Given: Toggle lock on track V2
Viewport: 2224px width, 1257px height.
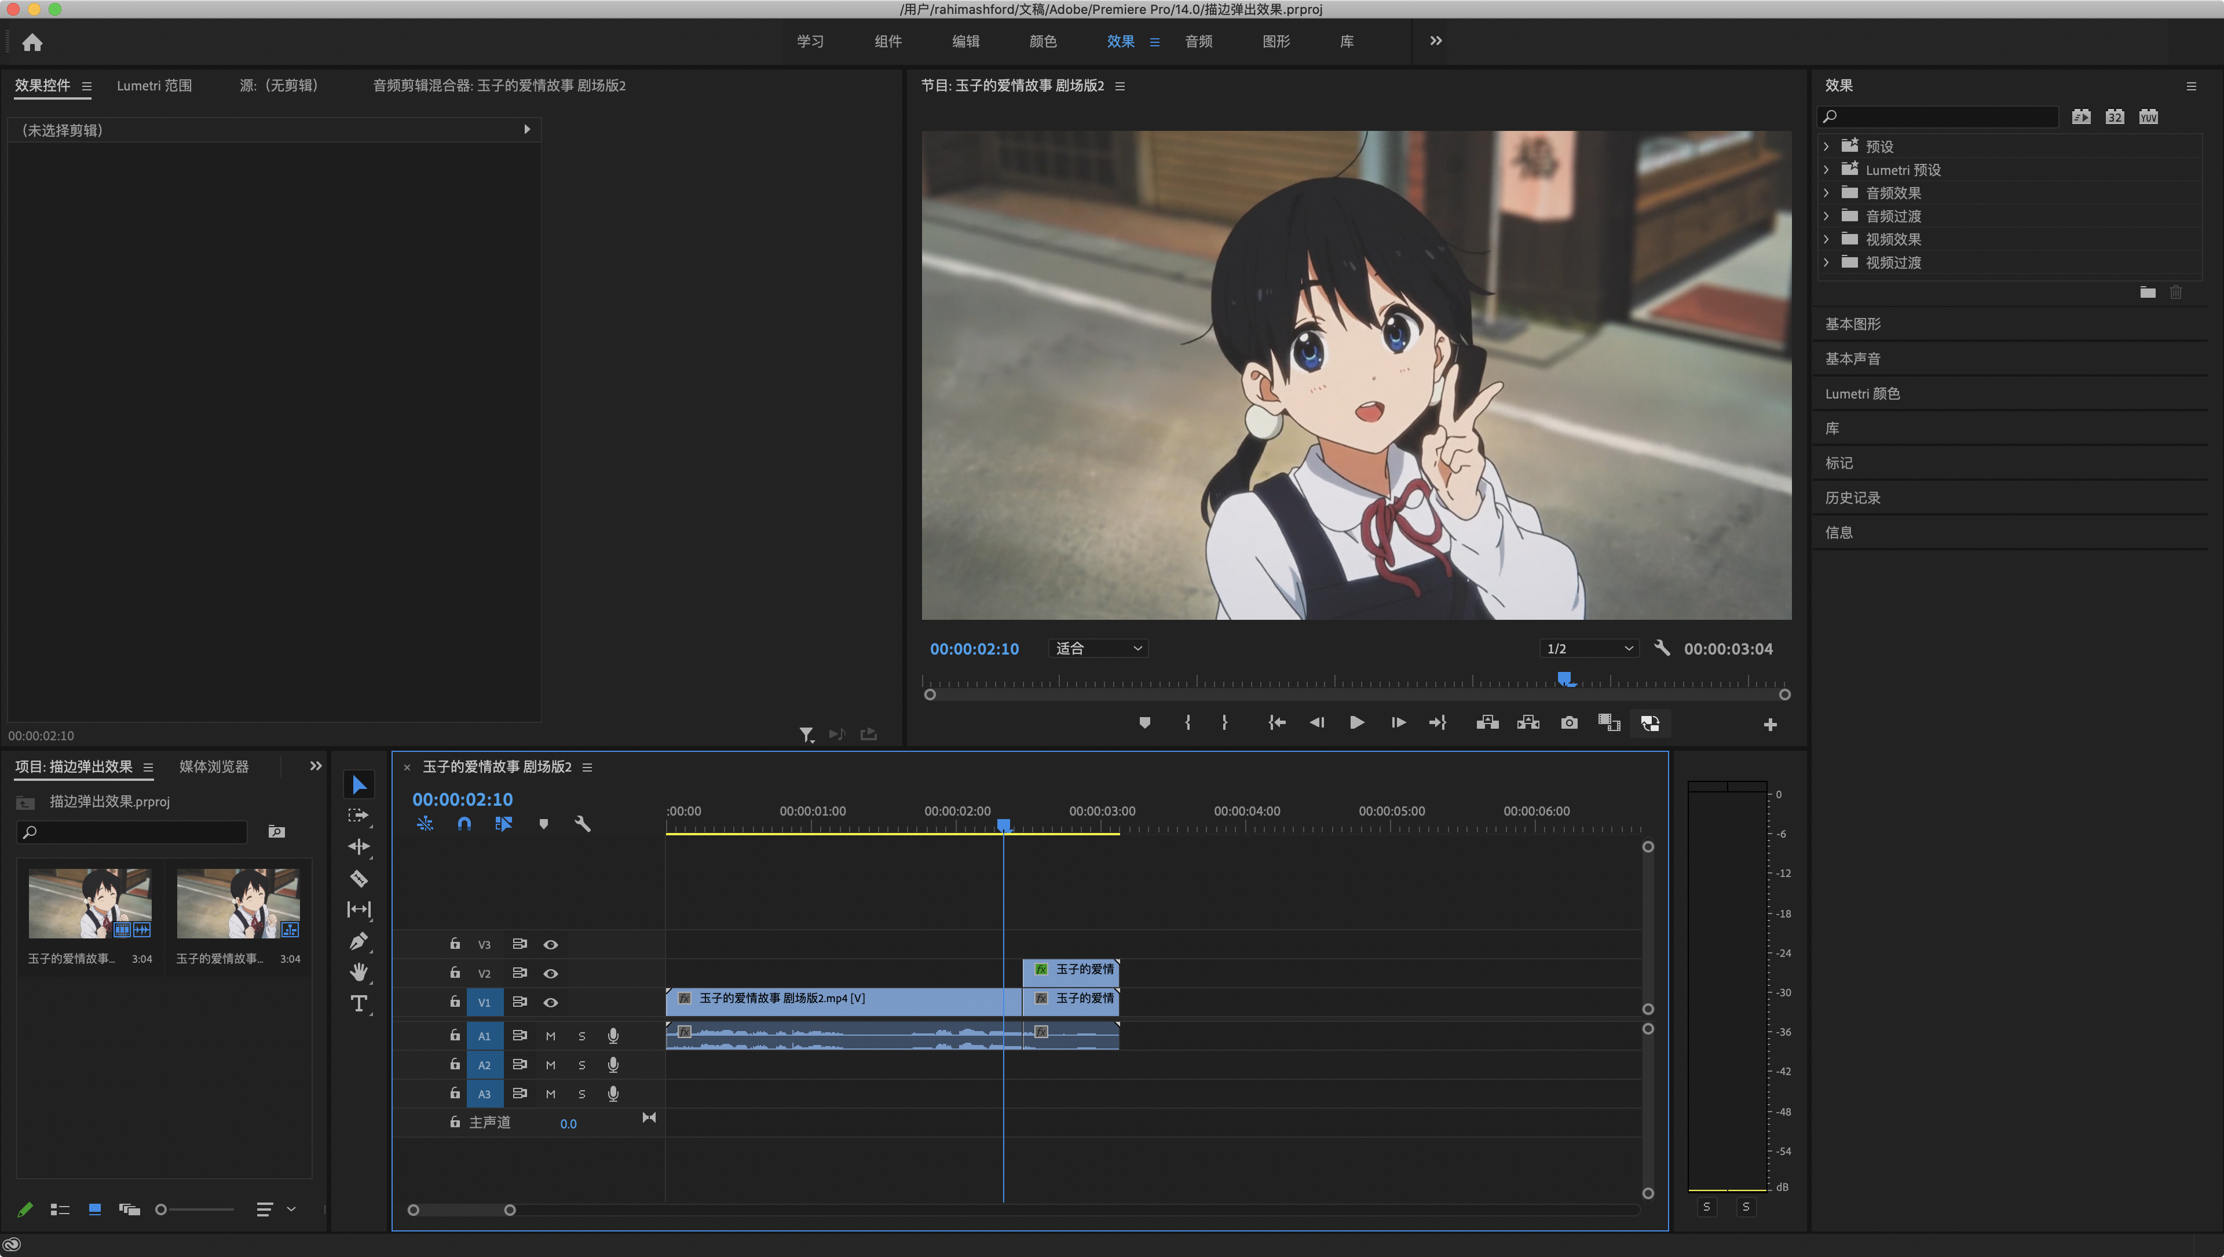Looking at the screenshot, I should (454, 972).
